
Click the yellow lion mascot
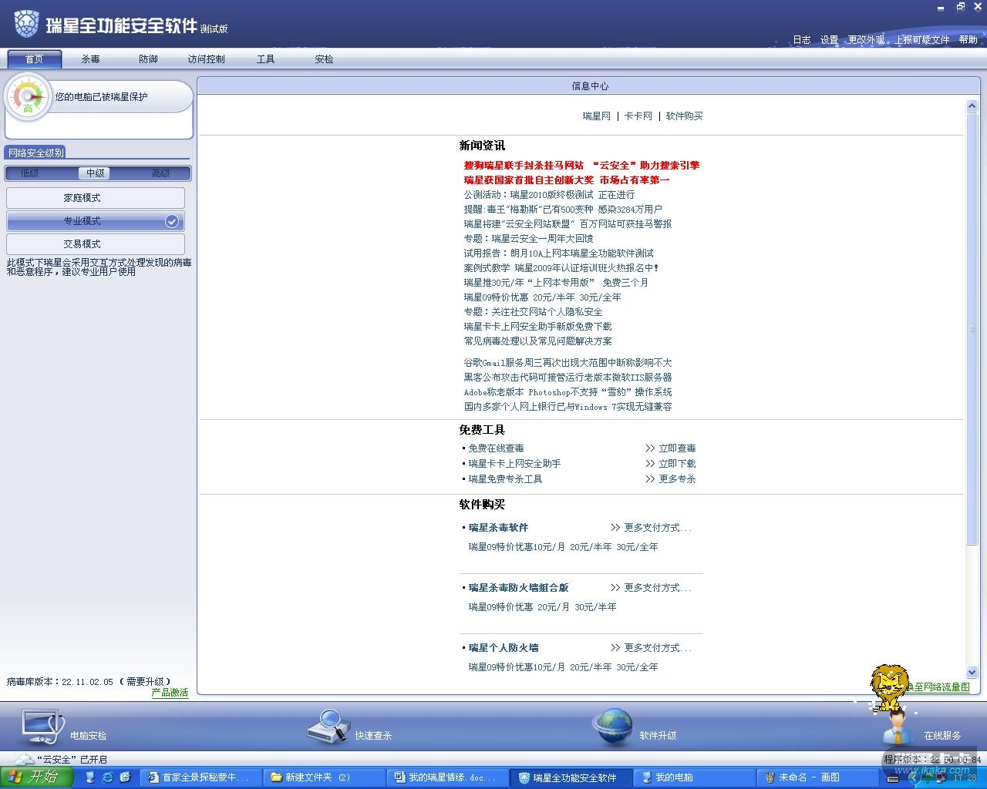(889, 687)
